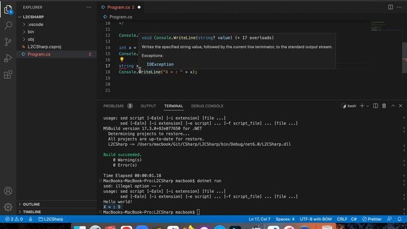Screen dimensions: 407x229
Task: Select the Program.cs editor tab
Action: click(119, 7)
